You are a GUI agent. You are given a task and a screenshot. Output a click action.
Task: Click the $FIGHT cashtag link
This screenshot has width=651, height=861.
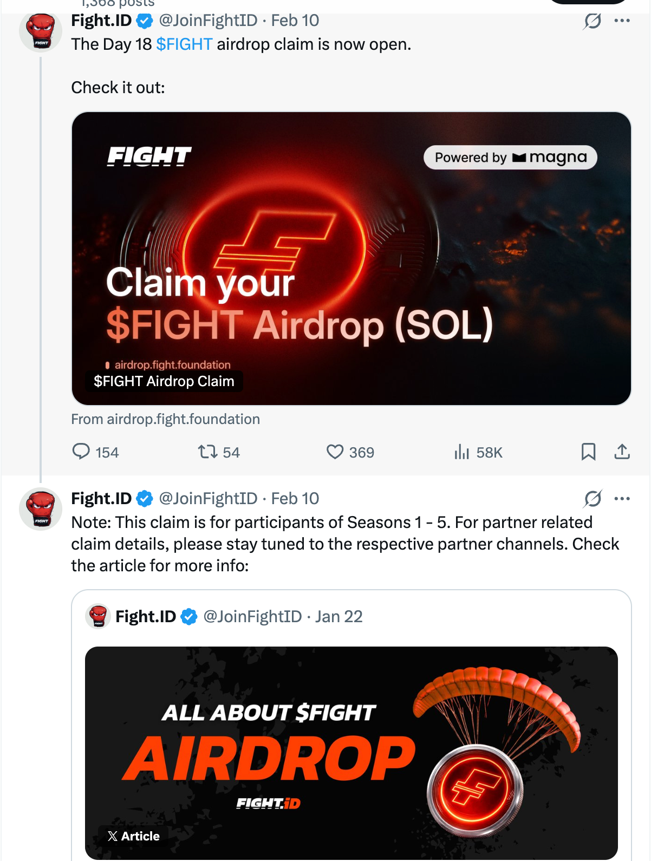184,44
